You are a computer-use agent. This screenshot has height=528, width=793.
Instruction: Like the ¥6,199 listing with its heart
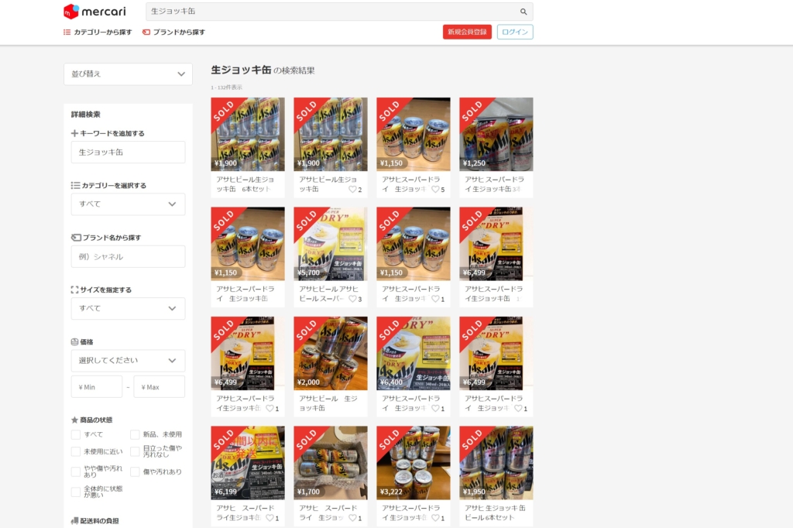(x=269, y=517)
